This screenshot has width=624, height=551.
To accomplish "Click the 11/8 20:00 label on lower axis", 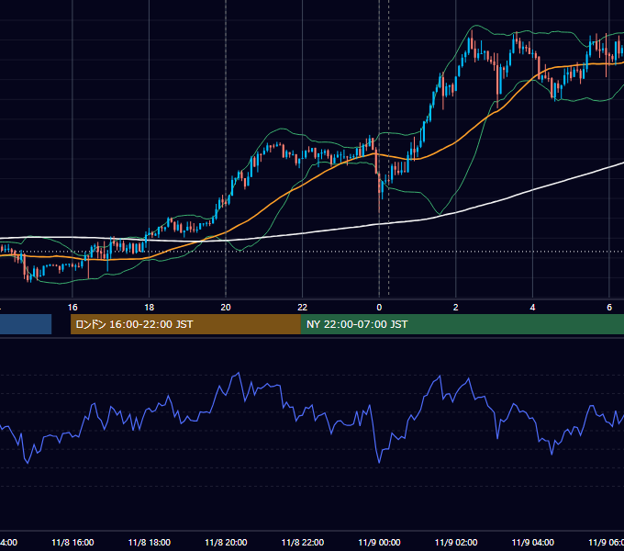I will click(226, 543).
